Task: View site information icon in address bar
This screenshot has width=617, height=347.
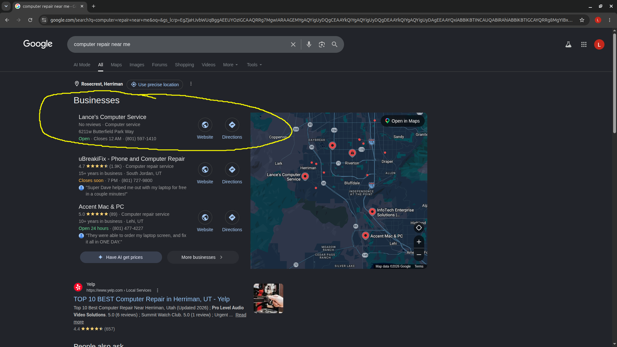Action: click(44, 20)
